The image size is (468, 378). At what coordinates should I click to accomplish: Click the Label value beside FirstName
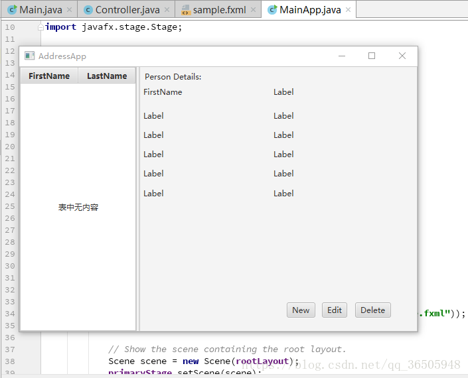click(x=283, y=92)
